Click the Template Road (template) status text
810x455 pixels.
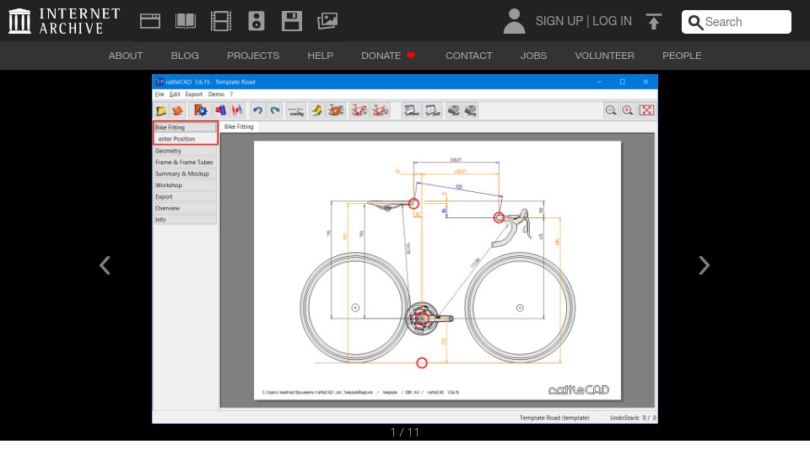(554, 418)
